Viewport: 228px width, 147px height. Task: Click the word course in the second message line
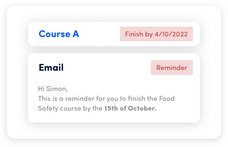(x=71, y=108)
